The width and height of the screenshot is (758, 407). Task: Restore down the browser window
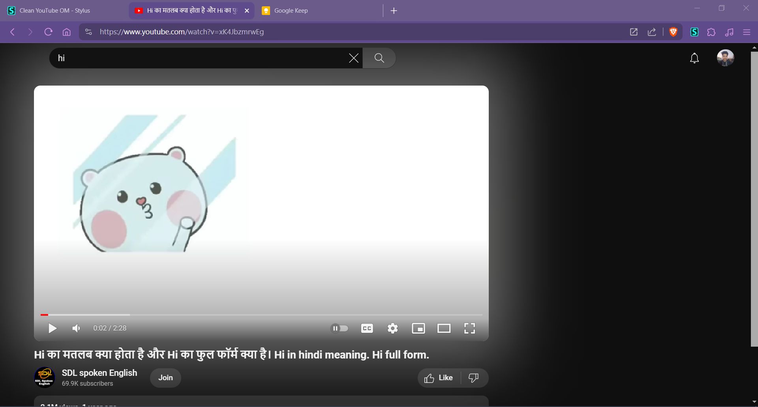(x=722, y=8)
